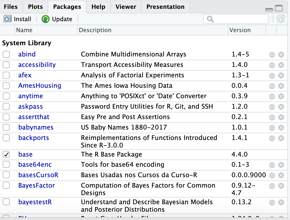The image size is (290, 220).
Task: Open web documentation for abind package
Action: pyautogui.click(x=272, y=55)
